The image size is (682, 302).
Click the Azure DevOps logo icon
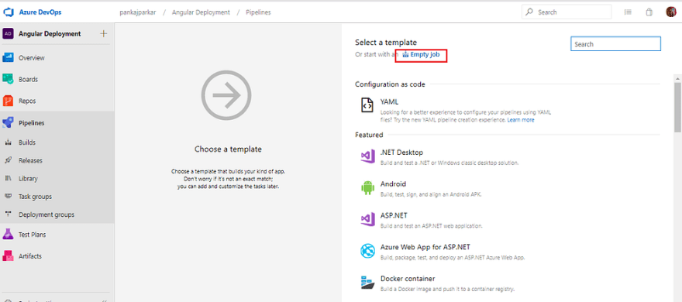(x=9, y=12)
